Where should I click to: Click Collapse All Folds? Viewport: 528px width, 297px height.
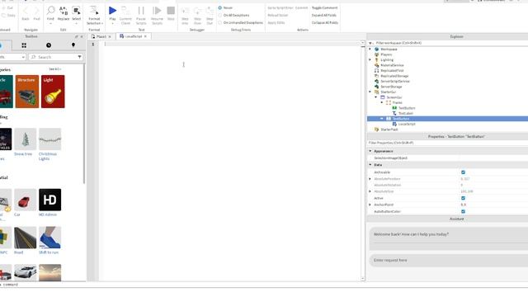pyautogui.click(x=325, y=23)
